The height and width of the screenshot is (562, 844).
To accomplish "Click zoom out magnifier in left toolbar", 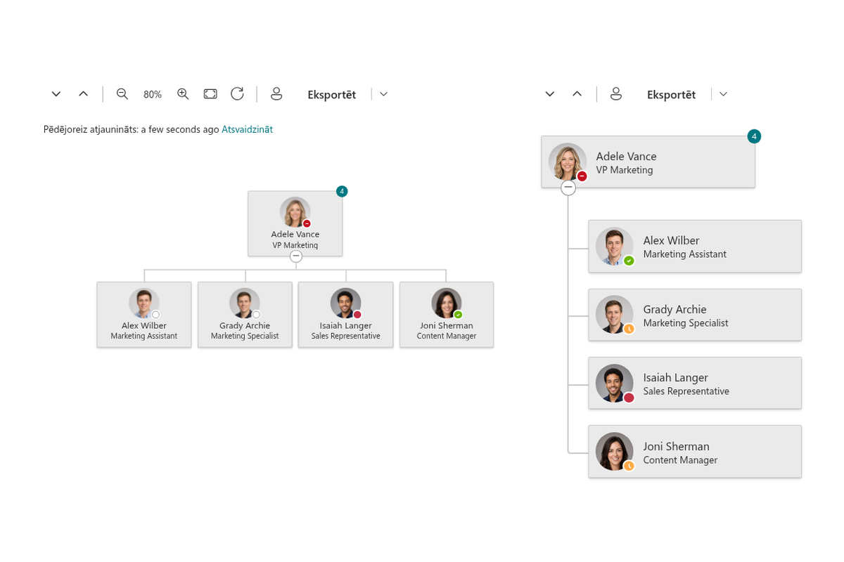I will pos(122,94).
